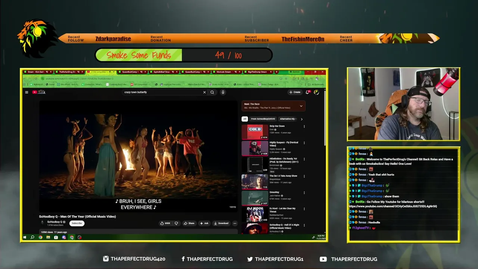Image resolution: width=478 pixels, height=269 pixels.
Task: Open the DJ Kool Let Me Clear thumbnail
Action: pos(255,214)
